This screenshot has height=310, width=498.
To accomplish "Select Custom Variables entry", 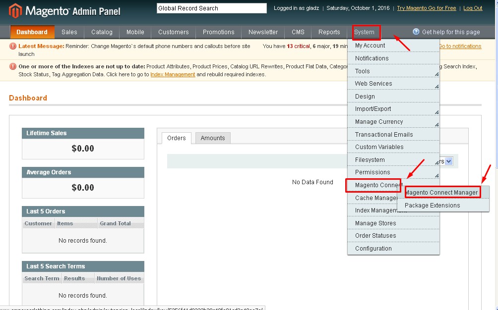I will point(393,147).
